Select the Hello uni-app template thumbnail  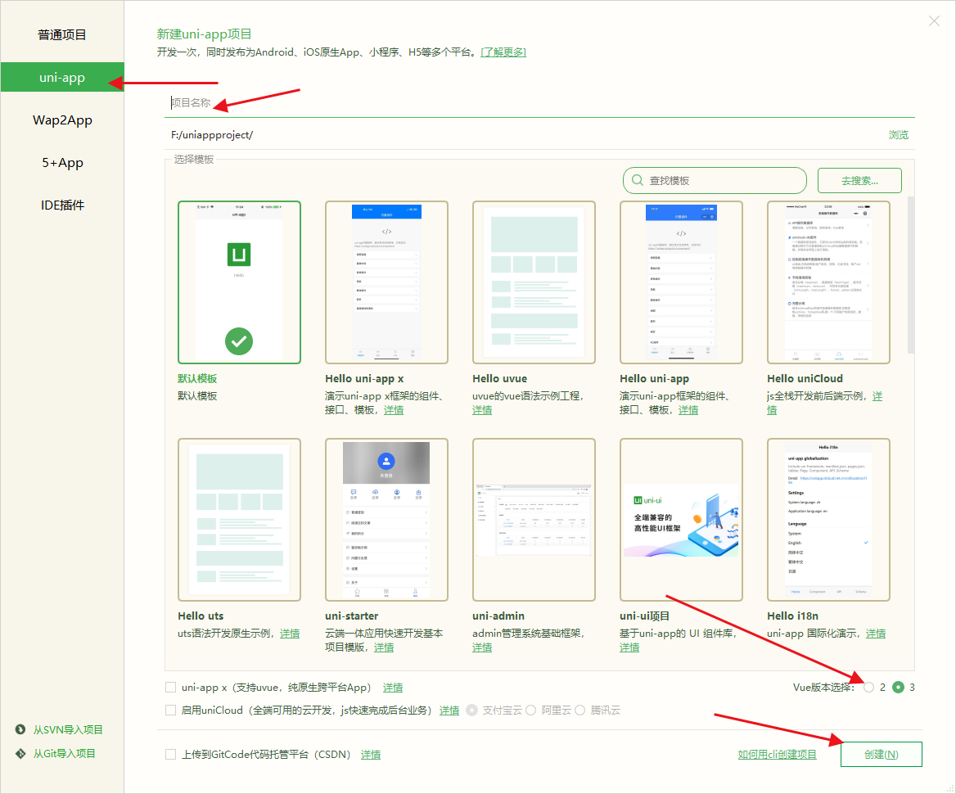[x=681, y=282]
